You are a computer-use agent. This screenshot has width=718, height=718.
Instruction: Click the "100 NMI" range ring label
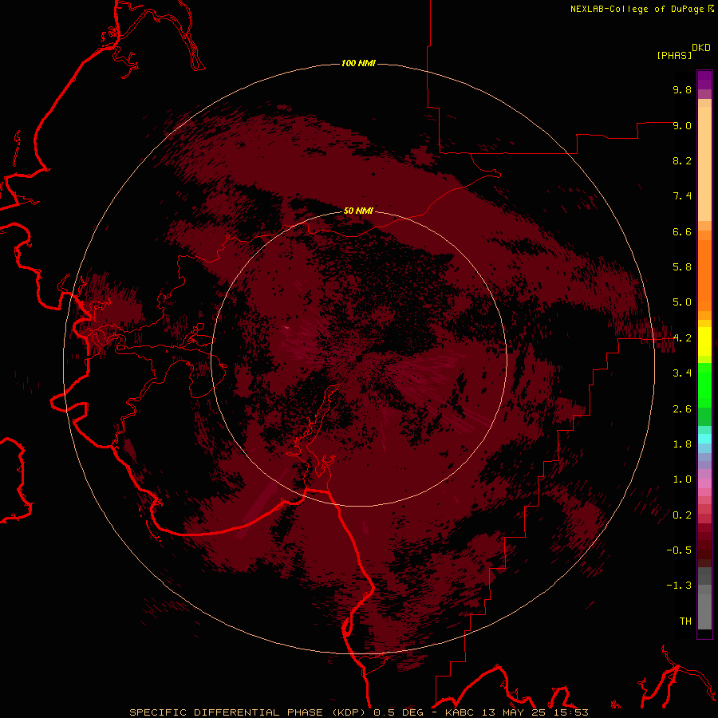pos(358,63)
